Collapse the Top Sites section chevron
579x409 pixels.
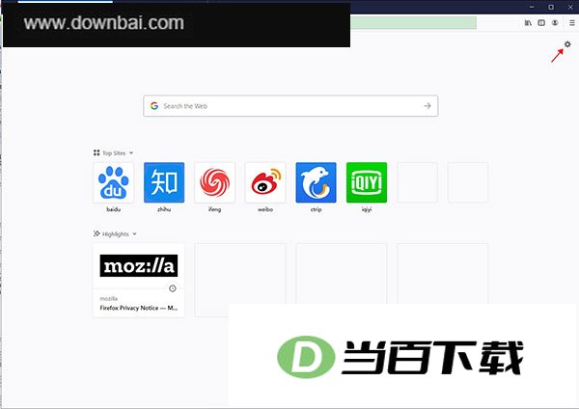(131, 152)
